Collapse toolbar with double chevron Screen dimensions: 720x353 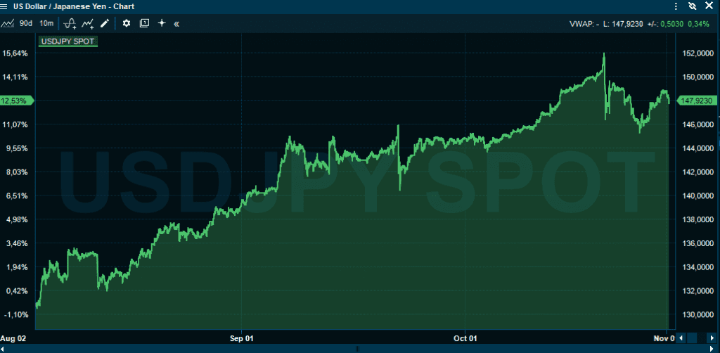[x=176, y=23]
